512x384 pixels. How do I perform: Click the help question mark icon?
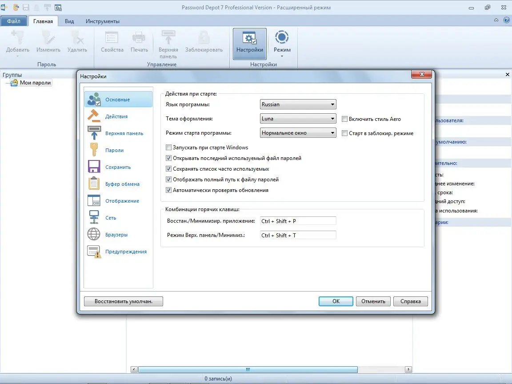click(x=507, y=20)
